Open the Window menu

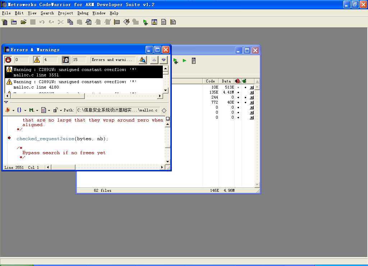(99, 13)
